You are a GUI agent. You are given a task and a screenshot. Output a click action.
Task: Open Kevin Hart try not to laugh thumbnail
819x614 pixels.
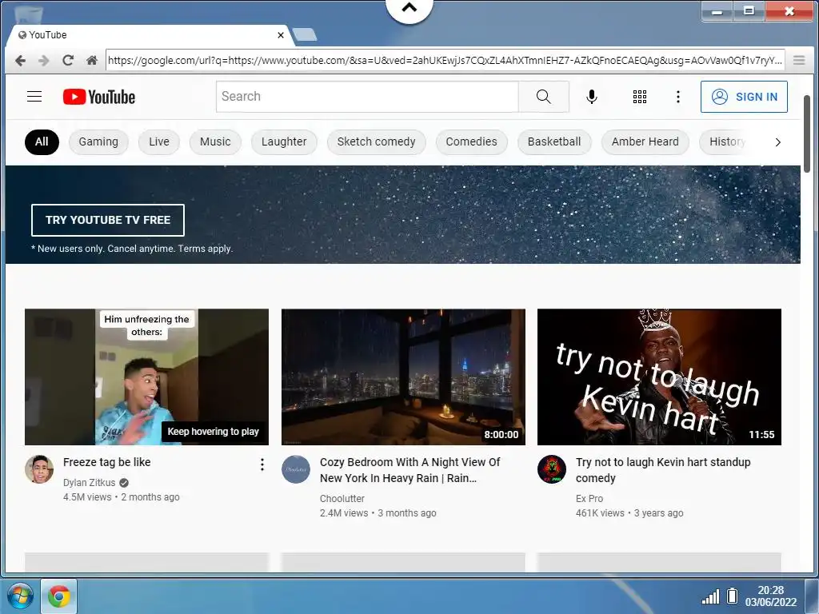coord(659,377)
